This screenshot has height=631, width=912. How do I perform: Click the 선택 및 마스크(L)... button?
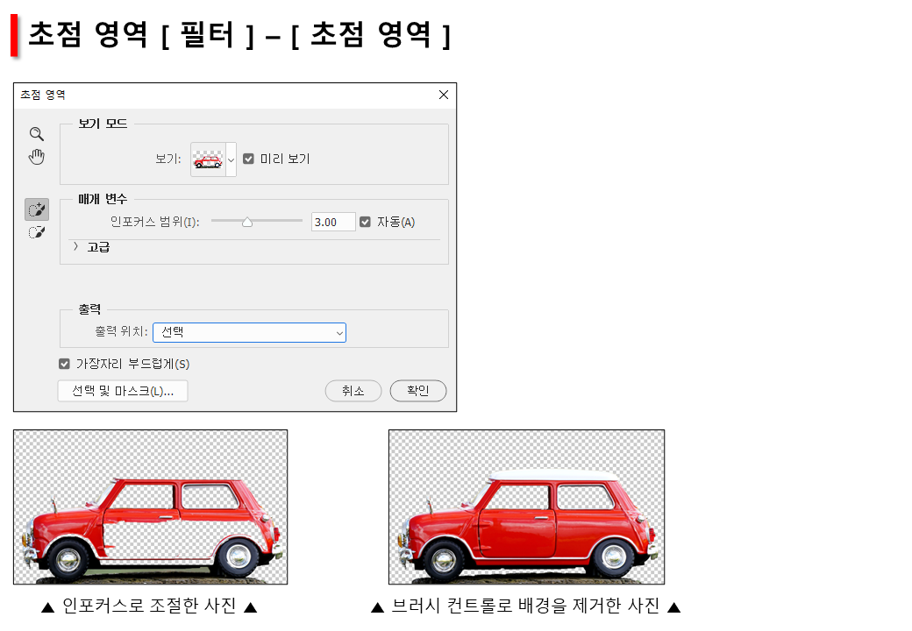pyautogui.click(x=123, y=391)
